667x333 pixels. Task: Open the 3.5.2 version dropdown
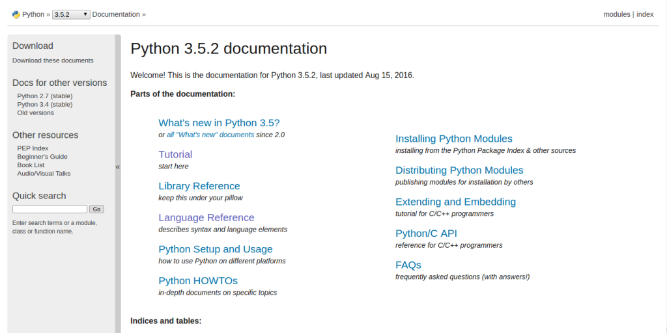(x=71, y=14)
